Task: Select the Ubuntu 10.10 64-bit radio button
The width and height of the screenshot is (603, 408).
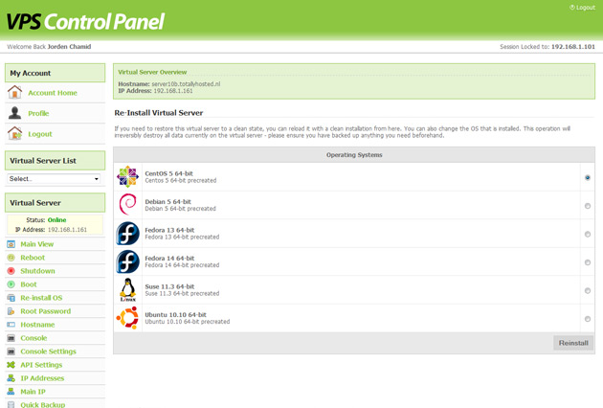Action: click(x=587, y=319)
